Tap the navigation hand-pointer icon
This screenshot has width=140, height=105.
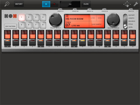tap(127, 4)
